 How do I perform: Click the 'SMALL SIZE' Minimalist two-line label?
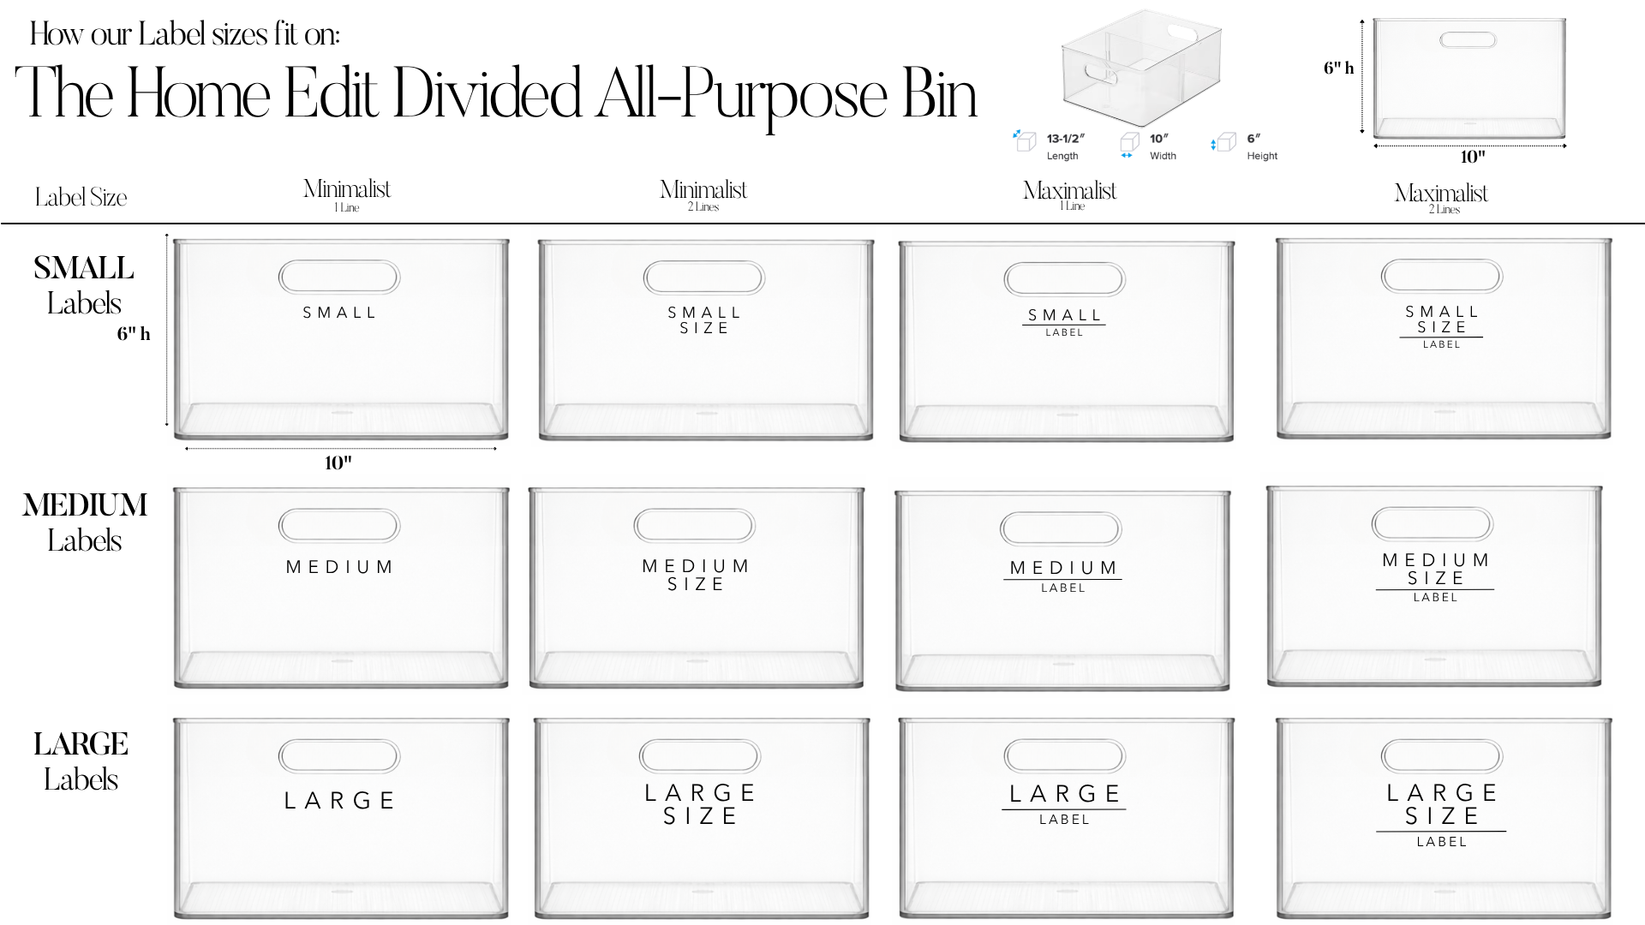point(704,320)
